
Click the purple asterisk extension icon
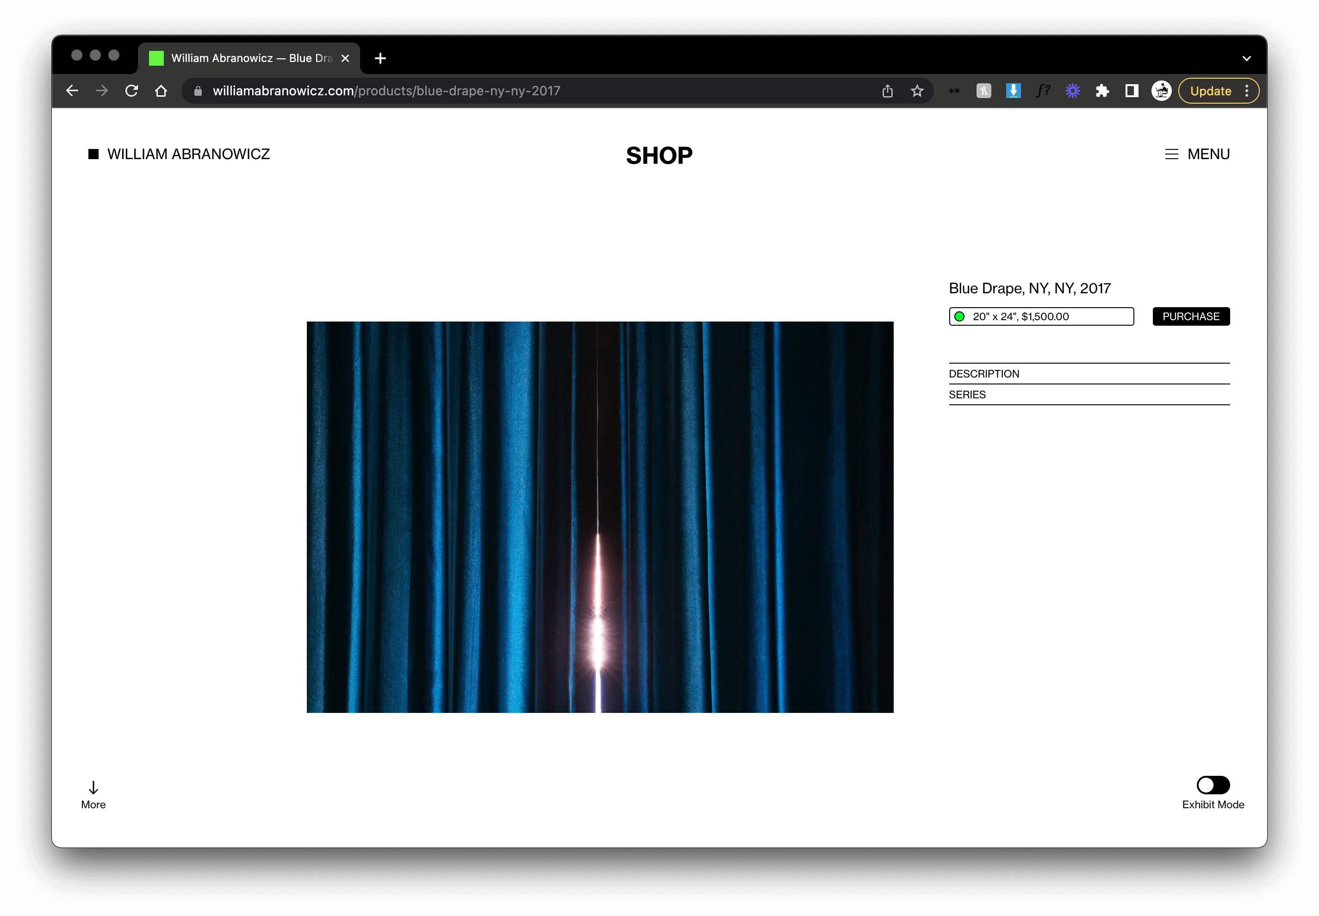point(1072,91)
